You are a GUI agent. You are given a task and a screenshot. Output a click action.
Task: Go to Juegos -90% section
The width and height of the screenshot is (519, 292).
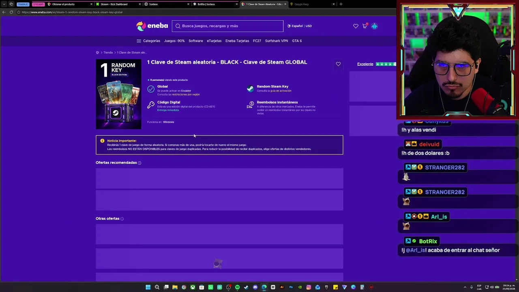click(174, 41)
